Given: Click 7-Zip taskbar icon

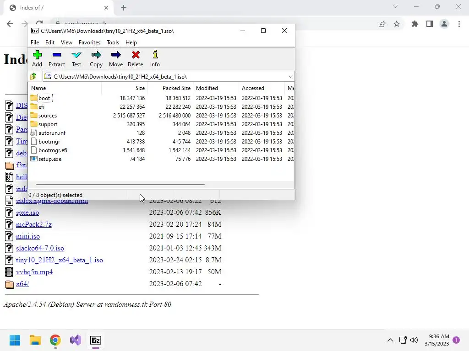Looking at the screenshot, I should (96, 340).
